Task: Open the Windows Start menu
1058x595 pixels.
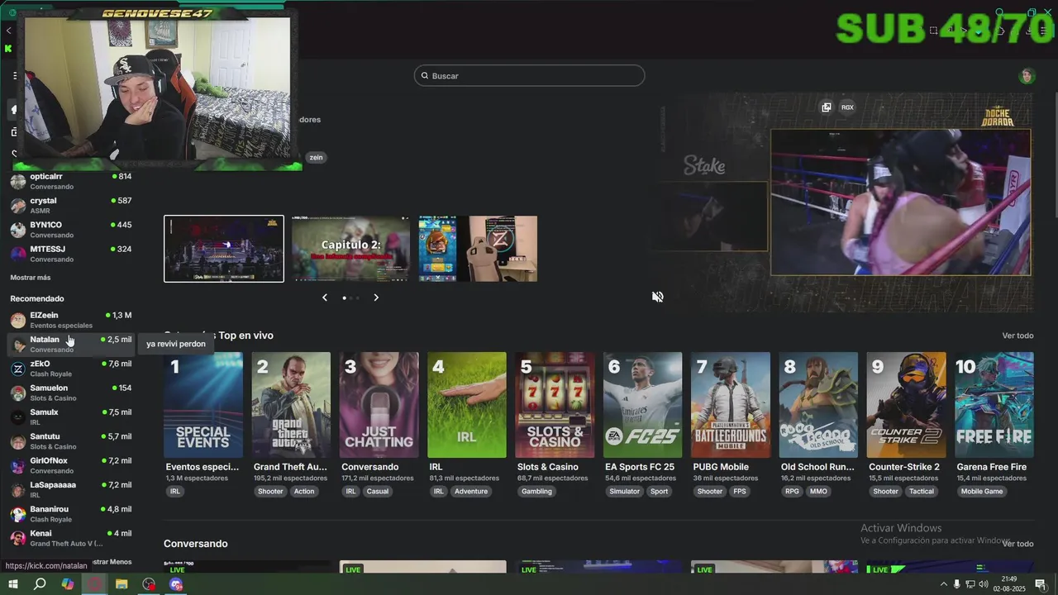Action: coord(12,584)
